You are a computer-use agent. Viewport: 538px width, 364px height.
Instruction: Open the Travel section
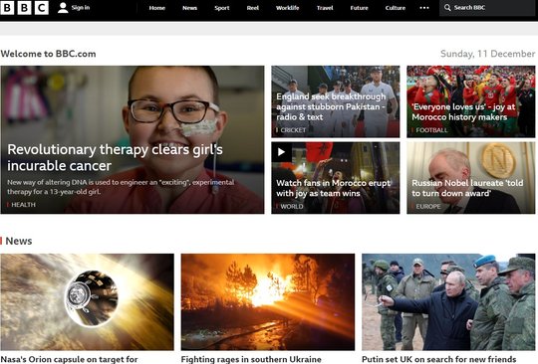(x=325, y=8)
